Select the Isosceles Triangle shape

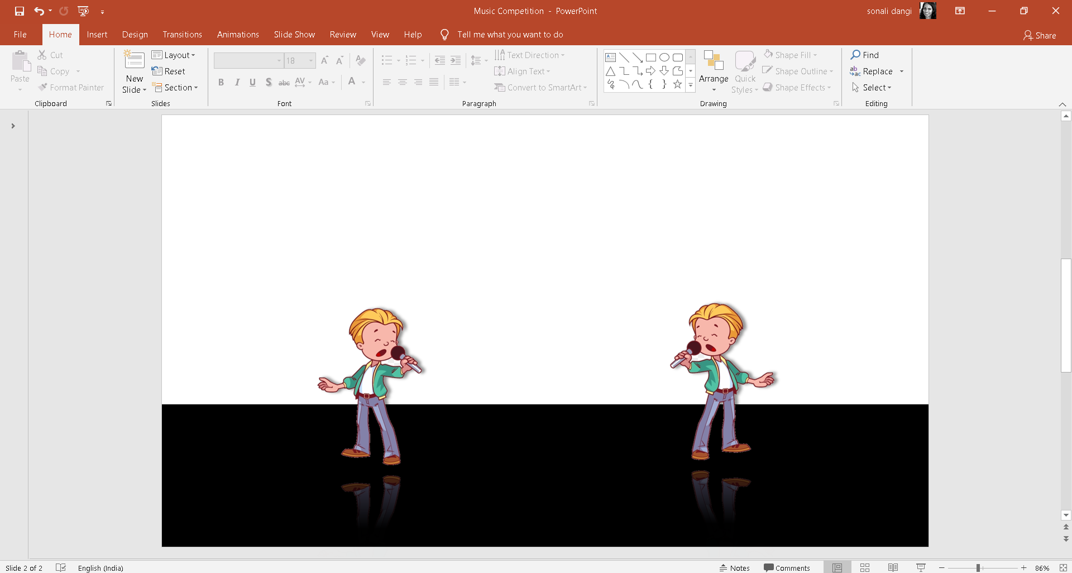click(610, 71)
